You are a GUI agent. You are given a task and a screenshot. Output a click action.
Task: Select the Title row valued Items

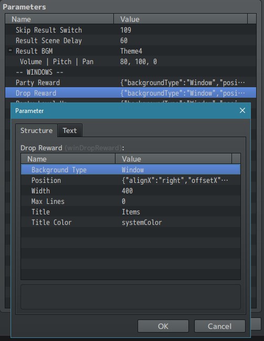click(x=131, y=212)
